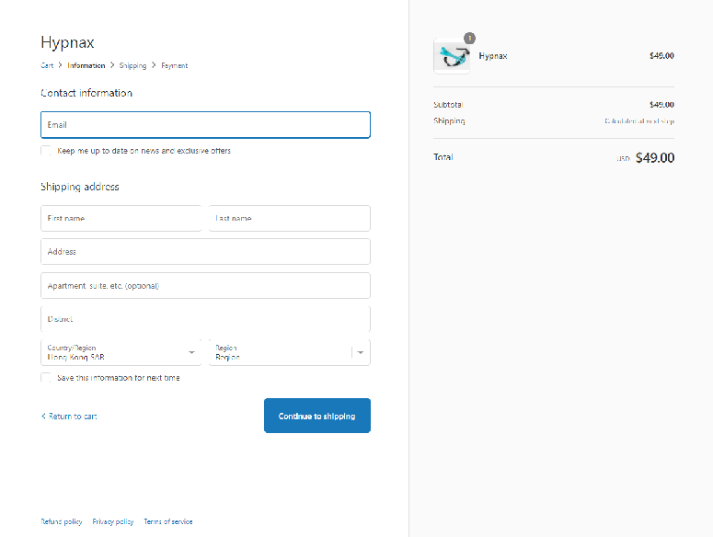Click Continue to shipping button
Screen dimensions: 713x537
(x=316, y=416)
